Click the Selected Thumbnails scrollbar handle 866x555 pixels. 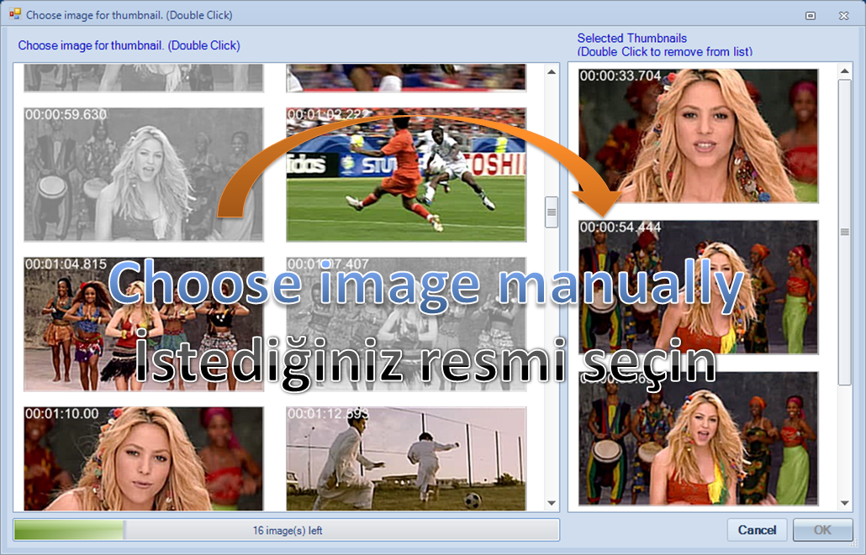(844, 232)
